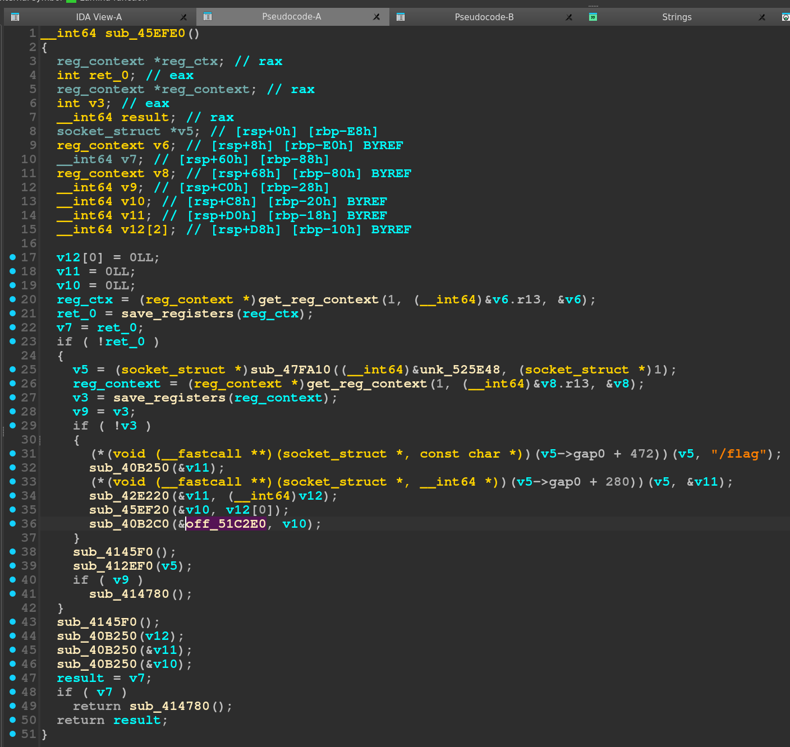Click v9 condition on line 40

pyautogui.click(x=121, y=580)
